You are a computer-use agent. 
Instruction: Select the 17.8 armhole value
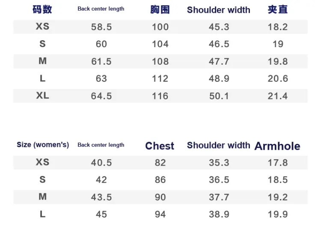tap(278, 163)
